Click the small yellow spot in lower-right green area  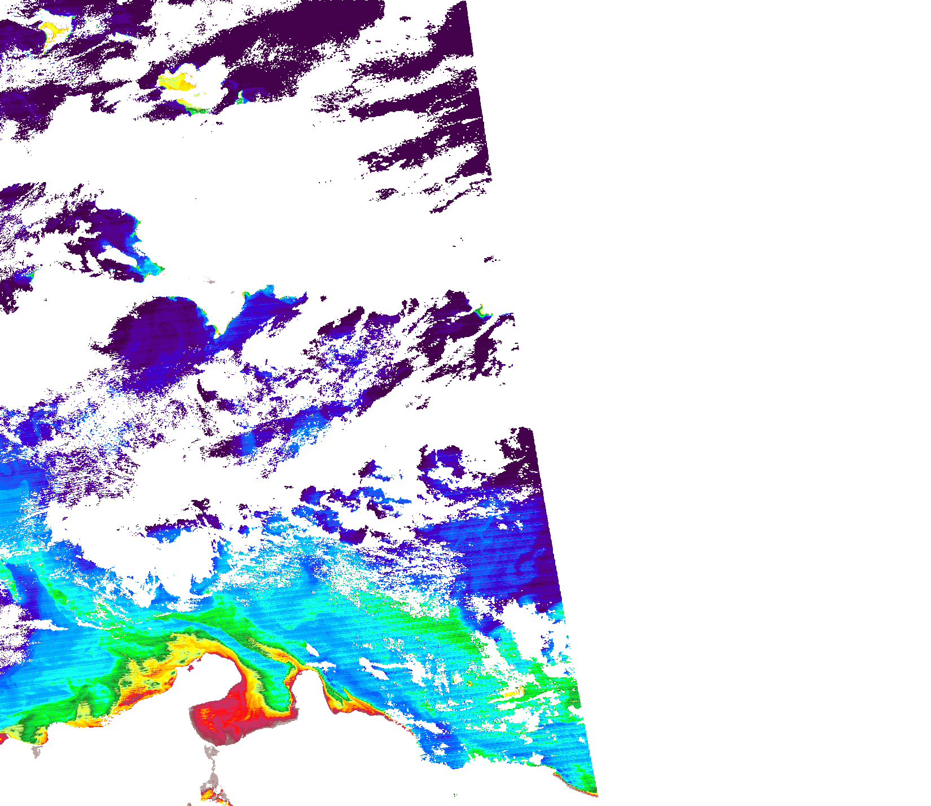pos(512,692)
